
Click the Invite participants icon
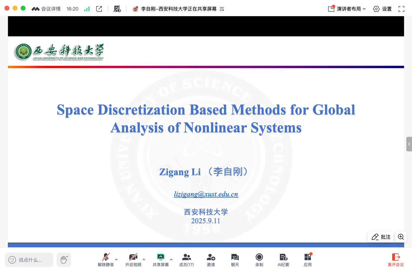click(x=211, y=260)
